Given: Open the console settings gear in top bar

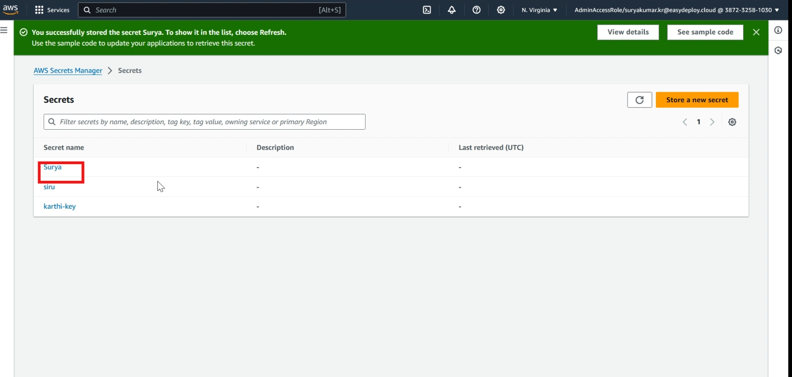Looking at the screenshot, I should [501, 10].
